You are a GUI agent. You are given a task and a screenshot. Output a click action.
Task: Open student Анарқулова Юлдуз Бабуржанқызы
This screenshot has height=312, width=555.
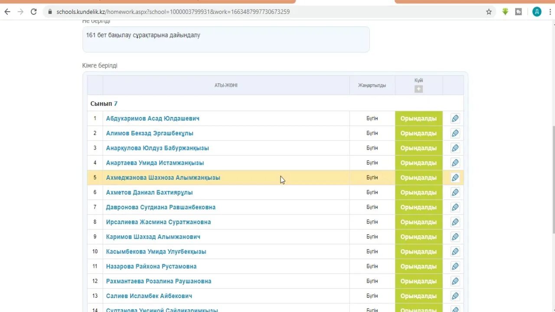(157, 148)
